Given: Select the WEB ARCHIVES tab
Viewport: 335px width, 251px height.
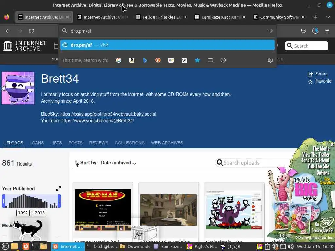Looking at the screenshot, I should pyautogui.click(x=167, y=143).
